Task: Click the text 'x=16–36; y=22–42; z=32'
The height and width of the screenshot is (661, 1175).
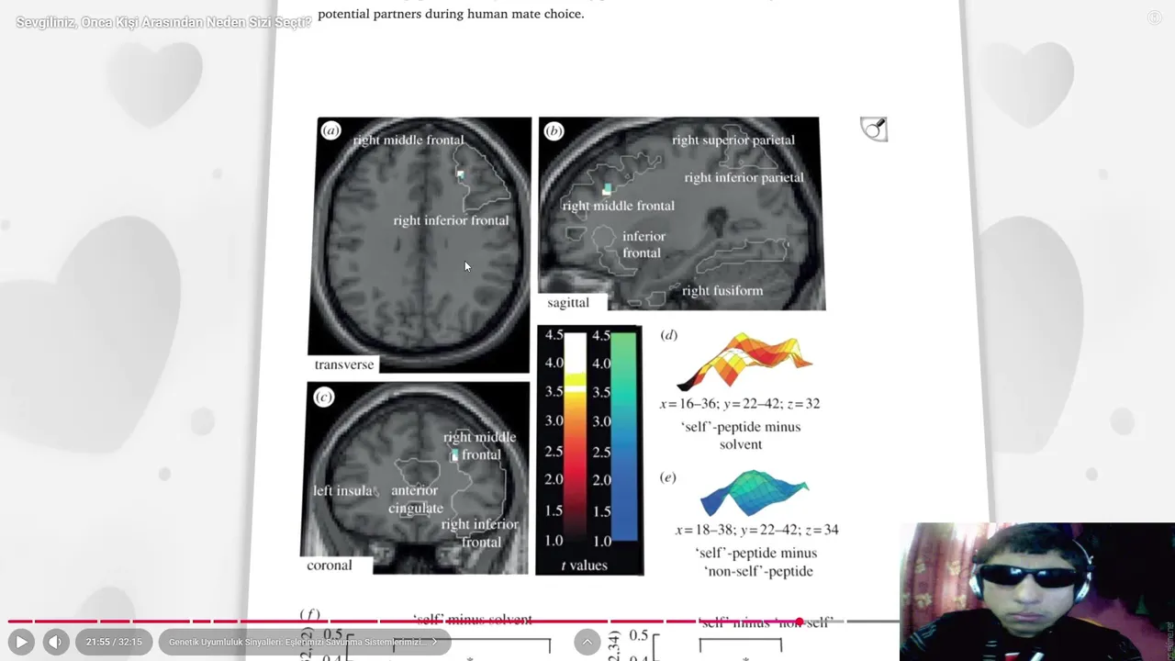Action: pyautogui.click(x=740, y=403)
